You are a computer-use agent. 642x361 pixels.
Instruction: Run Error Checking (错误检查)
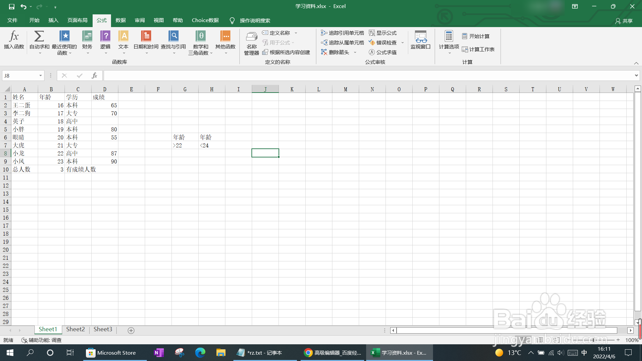tap(383, 42)
